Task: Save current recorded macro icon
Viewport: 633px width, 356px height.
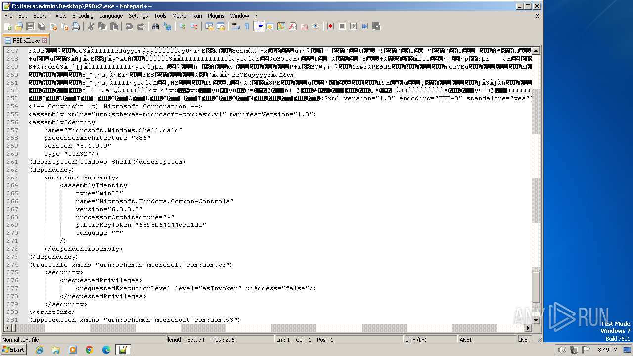Action: click(376, 26)
